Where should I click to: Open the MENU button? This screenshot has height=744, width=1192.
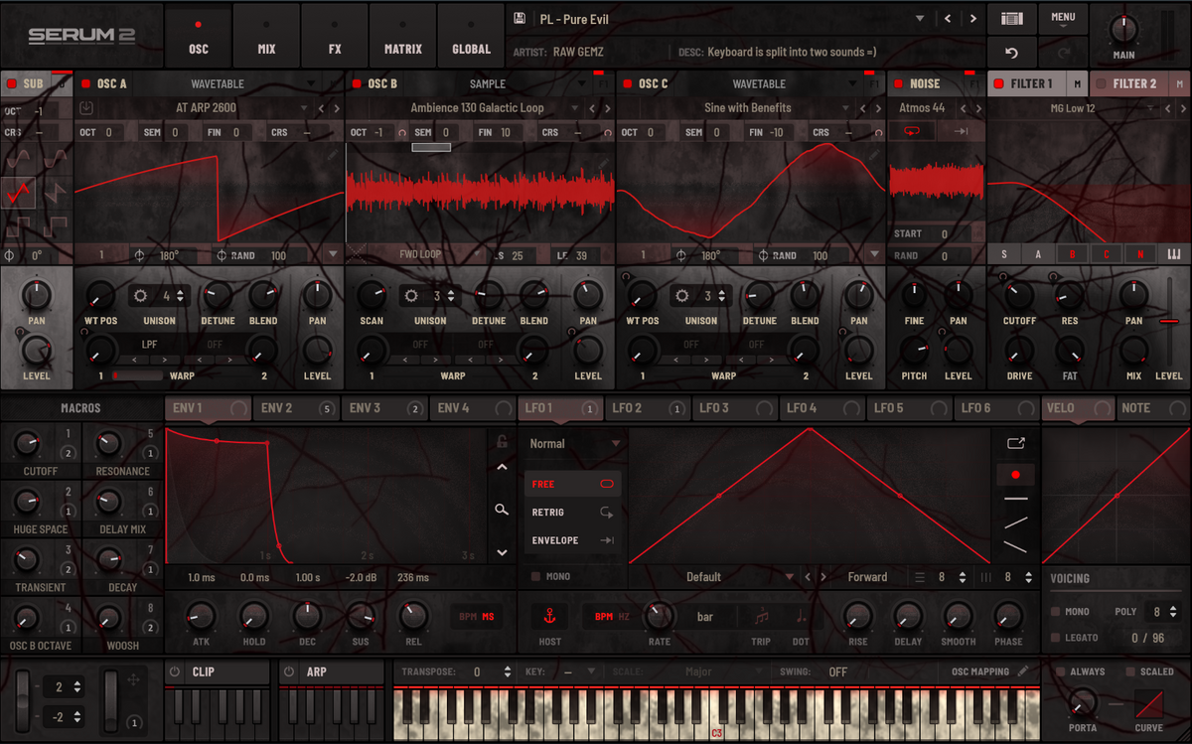pos(1063,17)
